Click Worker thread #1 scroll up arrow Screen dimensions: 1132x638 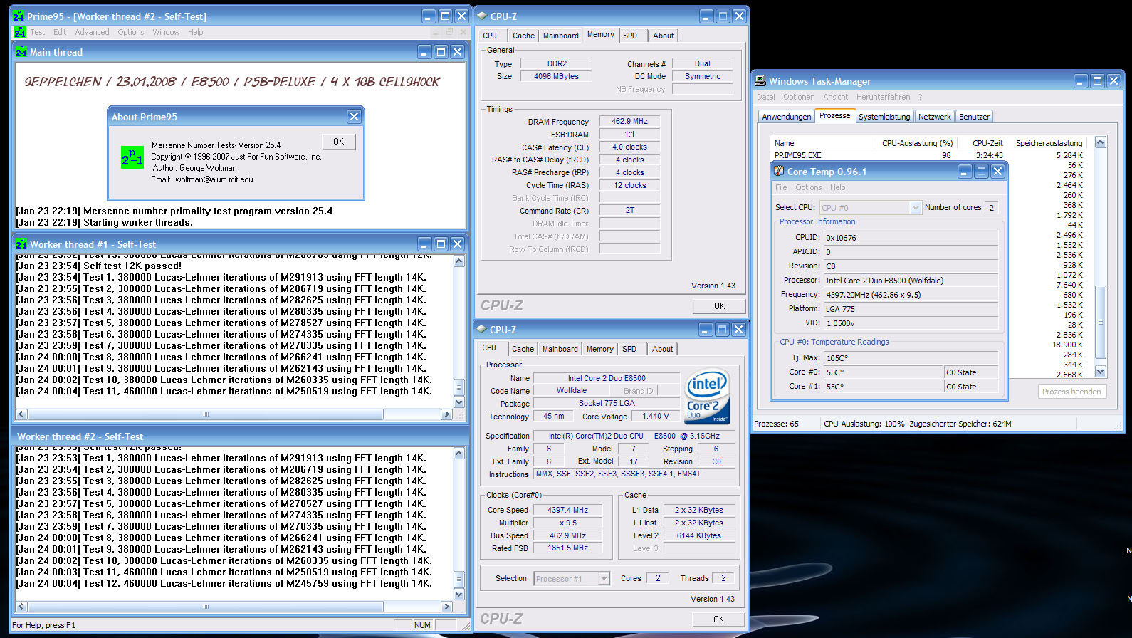coord(458,261)
